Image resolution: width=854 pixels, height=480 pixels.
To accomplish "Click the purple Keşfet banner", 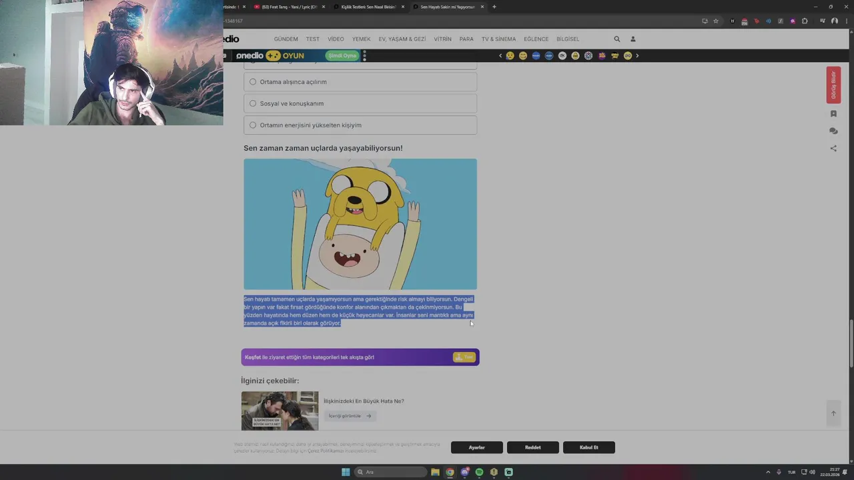I will [360, 357].
